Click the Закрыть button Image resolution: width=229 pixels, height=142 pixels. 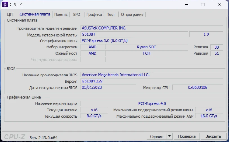(213, 136)
